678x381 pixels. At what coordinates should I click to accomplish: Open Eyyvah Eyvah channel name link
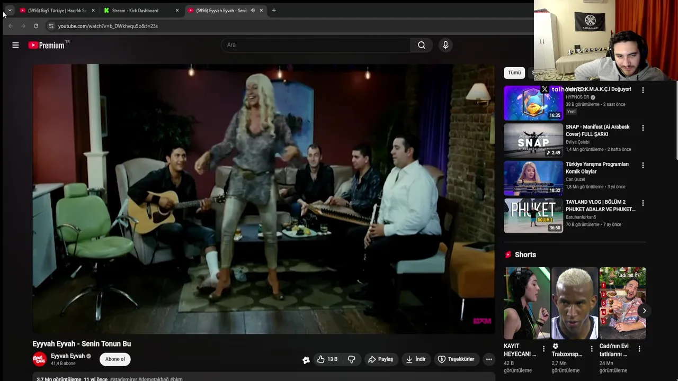coord(68,356)
